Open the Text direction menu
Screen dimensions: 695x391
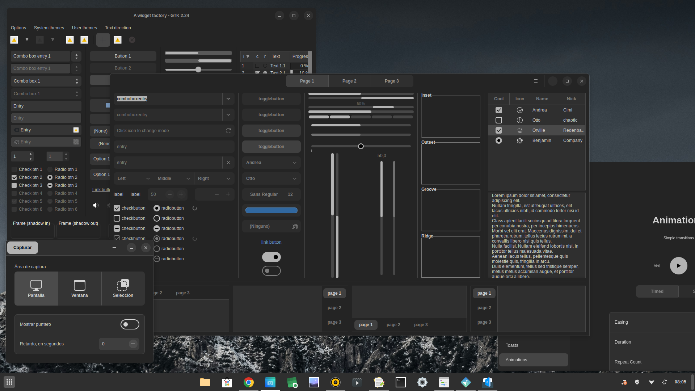[x=118, y=28]
